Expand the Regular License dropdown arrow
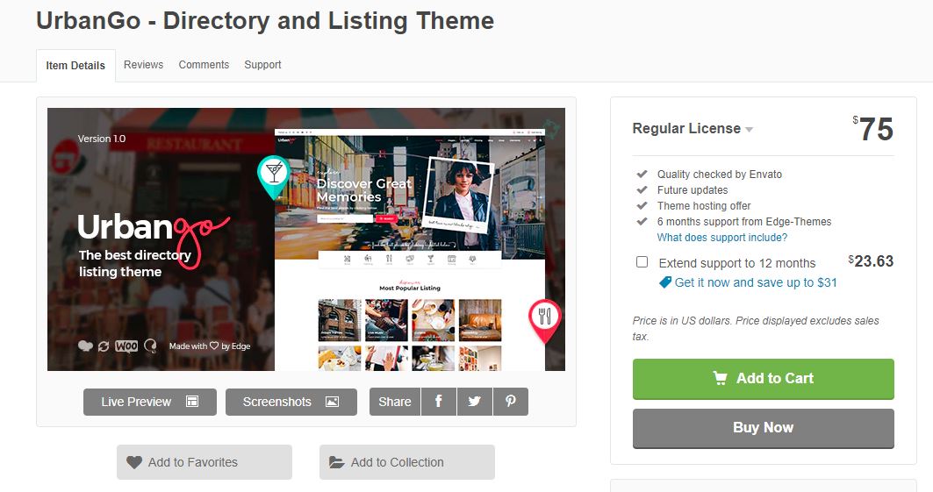 click(x=750, y=130)
